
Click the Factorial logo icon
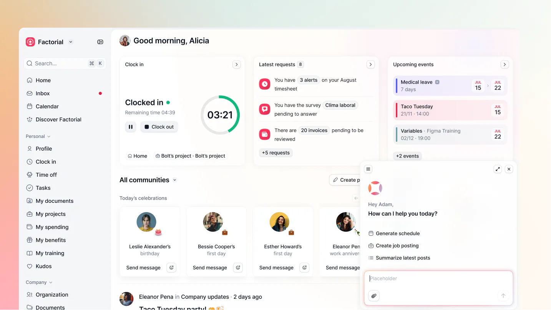[x=30, y=42]
